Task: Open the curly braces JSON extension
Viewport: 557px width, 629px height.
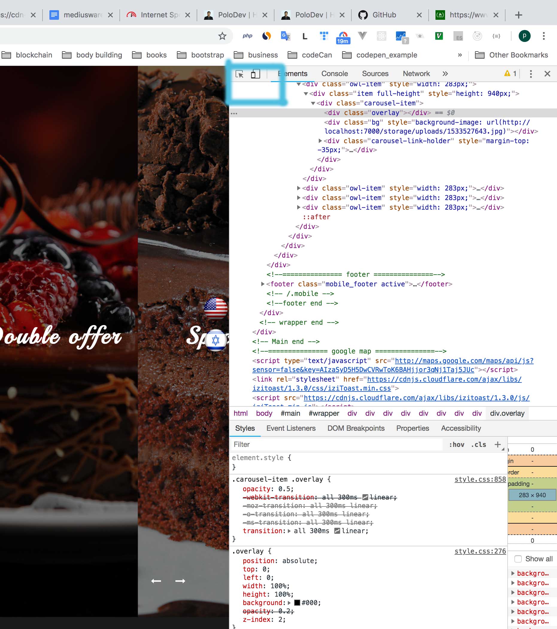Action: click(x=496, y=36)
